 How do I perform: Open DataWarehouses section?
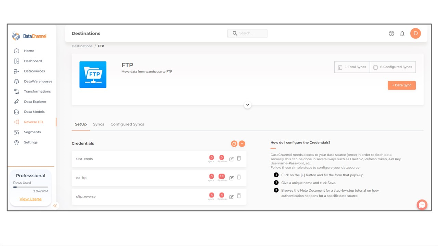coord(38,81)
